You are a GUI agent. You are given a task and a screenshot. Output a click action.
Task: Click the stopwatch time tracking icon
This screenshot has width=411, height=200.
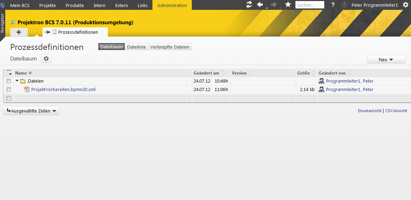(344, 5)
